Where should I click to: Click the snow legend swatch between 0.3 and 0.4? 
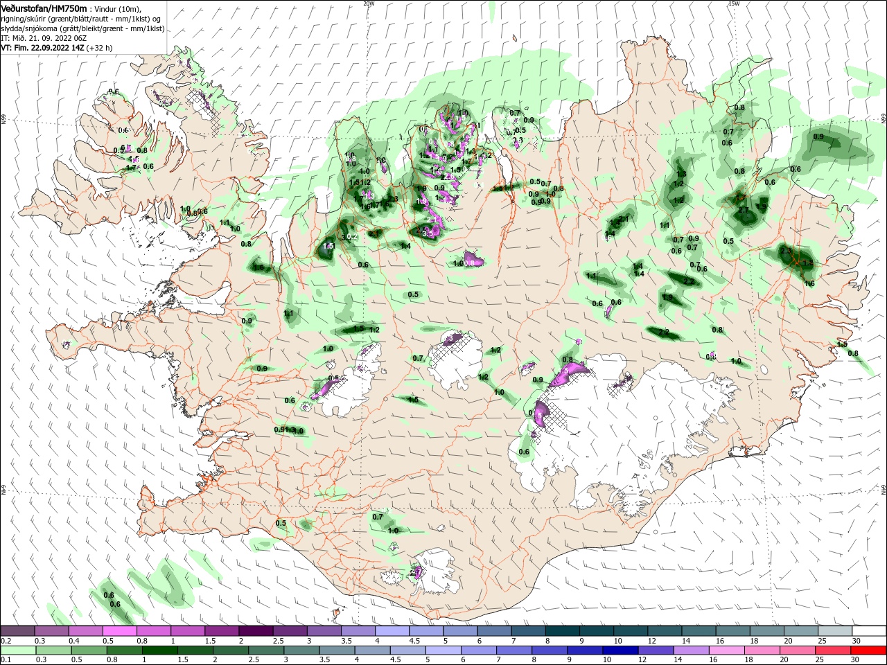pos(51,630)
